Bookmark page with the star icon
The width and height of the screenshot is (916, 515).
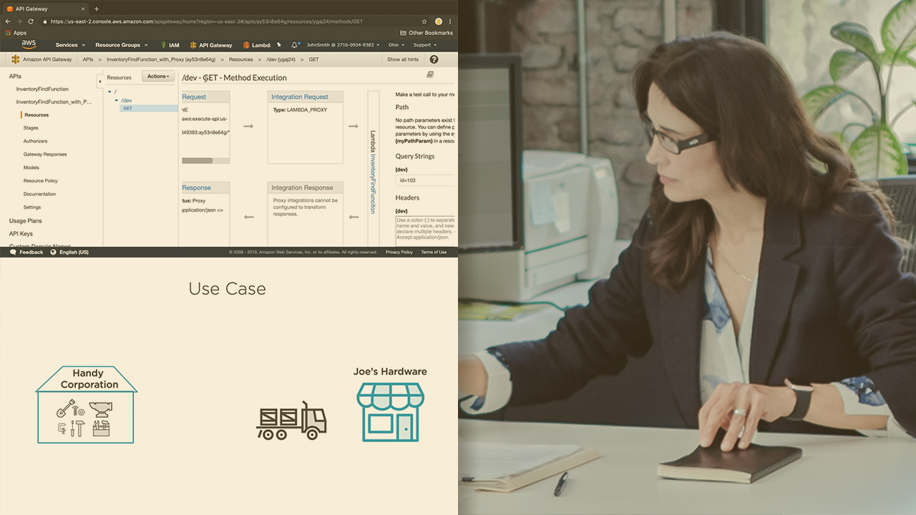click(424, 21)
